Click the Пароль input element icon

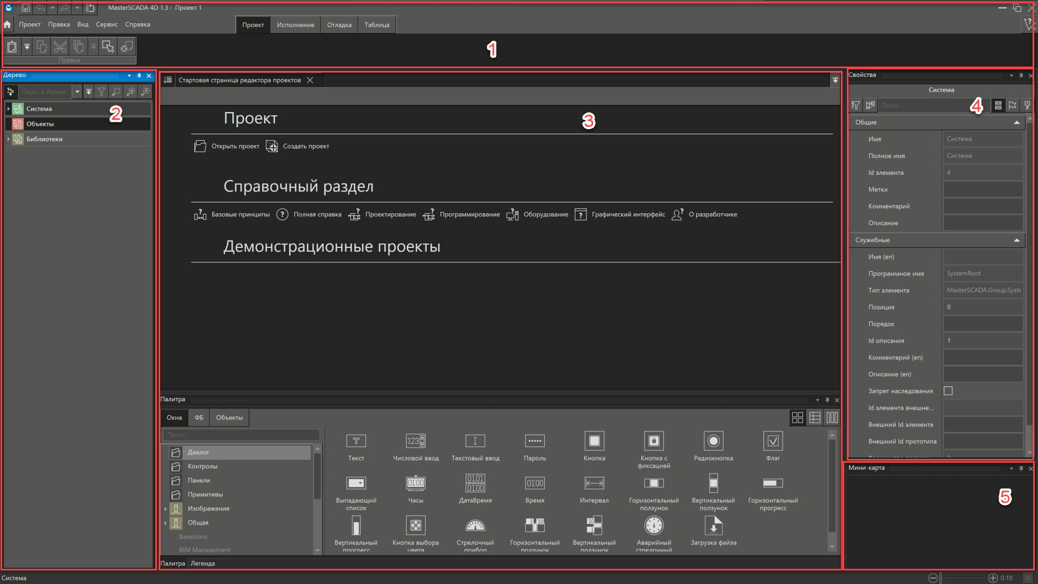tap(534, 442)
